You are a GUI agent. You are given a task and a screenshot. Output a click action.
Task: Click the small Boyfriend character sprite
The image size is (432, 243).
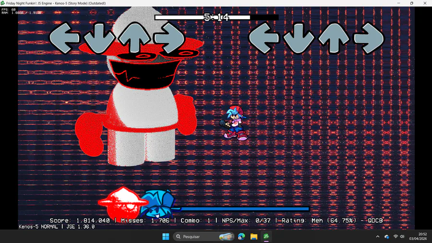[234, 123]
